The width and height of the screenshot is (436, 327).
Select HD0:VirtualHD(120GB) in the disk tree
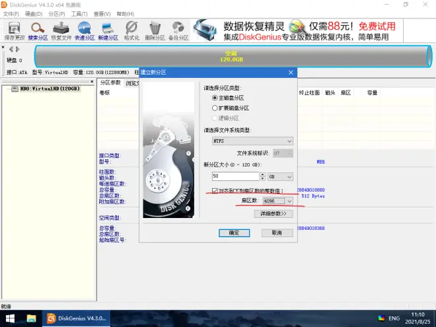coord(50,89)
